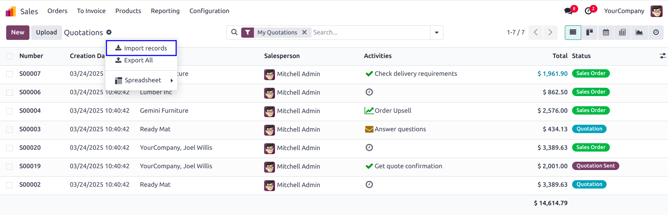668x215 pixels.
Task: Toggle the select-all header checkbox
Action: 9,56
